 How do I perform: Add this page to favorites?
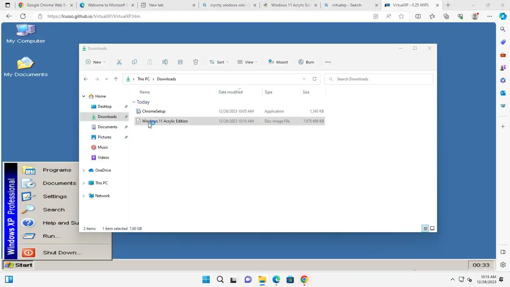(401, 16)
